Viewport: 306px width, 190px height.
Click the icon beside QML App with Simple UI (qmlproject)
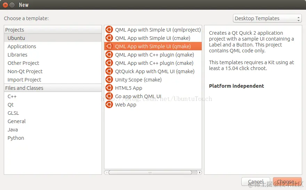(109, 29)
